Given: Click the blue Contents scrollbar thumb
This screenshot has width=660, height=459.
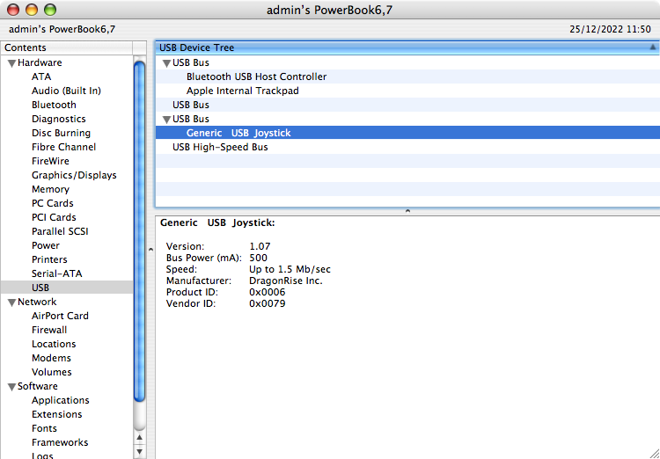Looking at the screenshot, I should click(140, 231).
